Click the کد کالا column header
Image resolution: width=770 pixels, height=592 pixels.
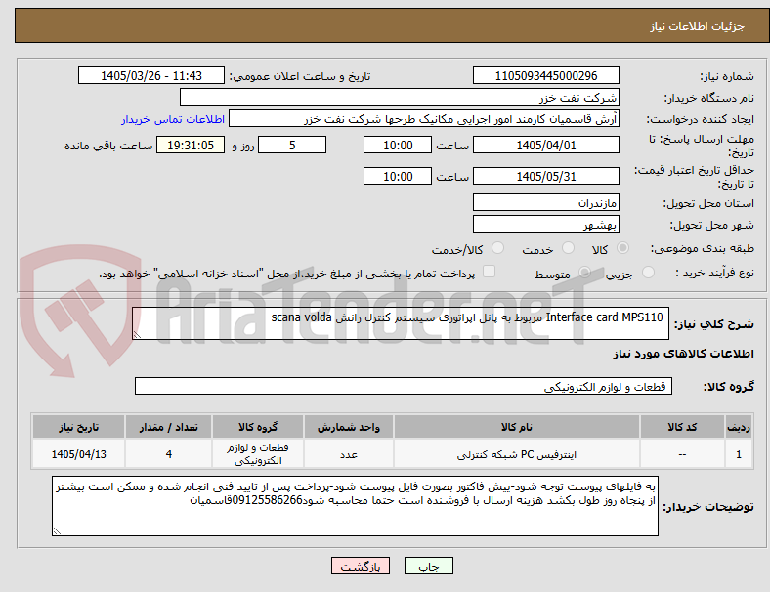(682, 427)
